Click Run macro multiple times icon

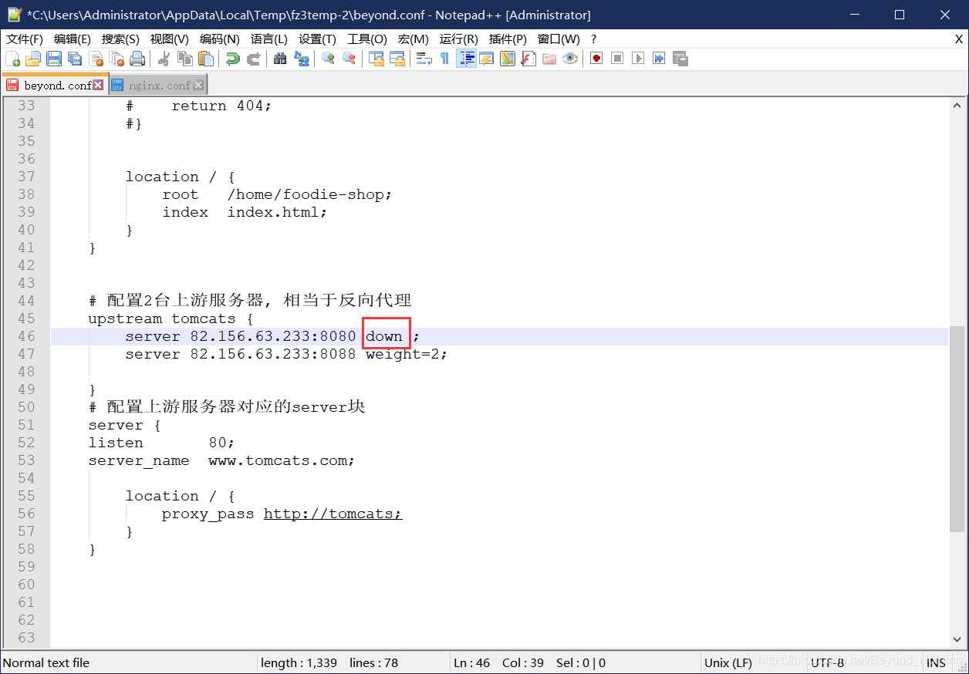tap(659, 59)
